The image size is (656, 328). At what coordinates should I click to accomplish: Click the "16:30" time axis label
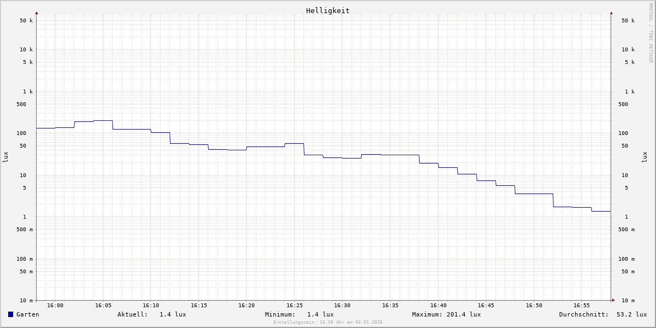pyautogui.click(x=342, y=306)
